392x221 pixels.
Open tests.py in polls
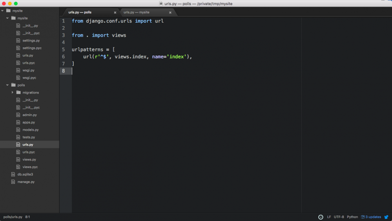(29, 137)
